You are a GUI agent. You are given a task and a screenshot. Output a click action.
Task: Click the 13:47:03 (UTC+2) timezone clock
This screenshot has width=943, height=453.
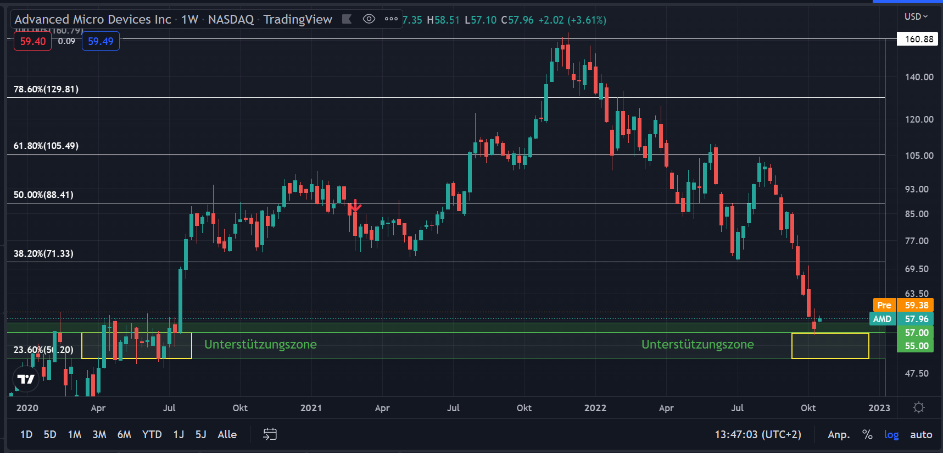click(x=758, y=434)
